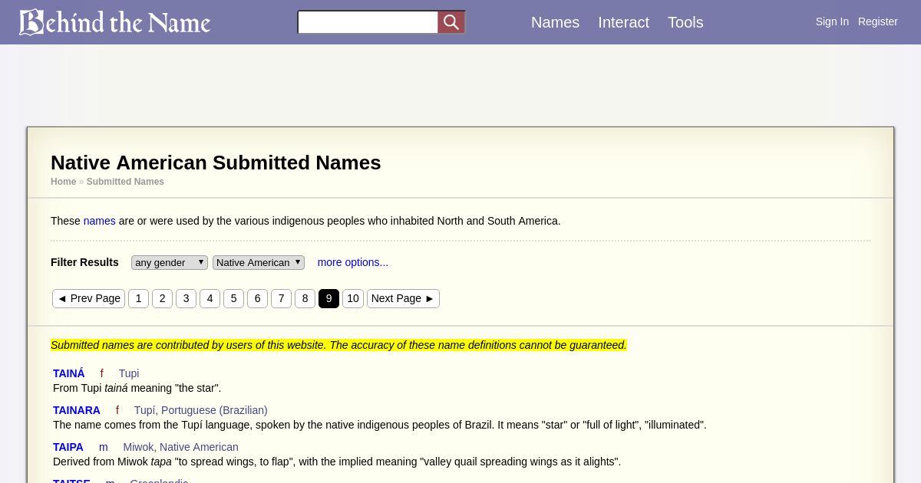Open the TAIPA name entry

[68, 447]
